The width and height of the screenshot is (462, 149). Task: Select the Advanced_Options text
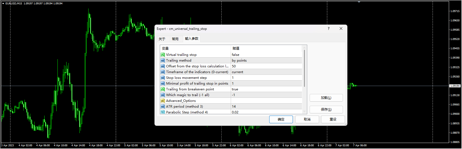(181, 101)
